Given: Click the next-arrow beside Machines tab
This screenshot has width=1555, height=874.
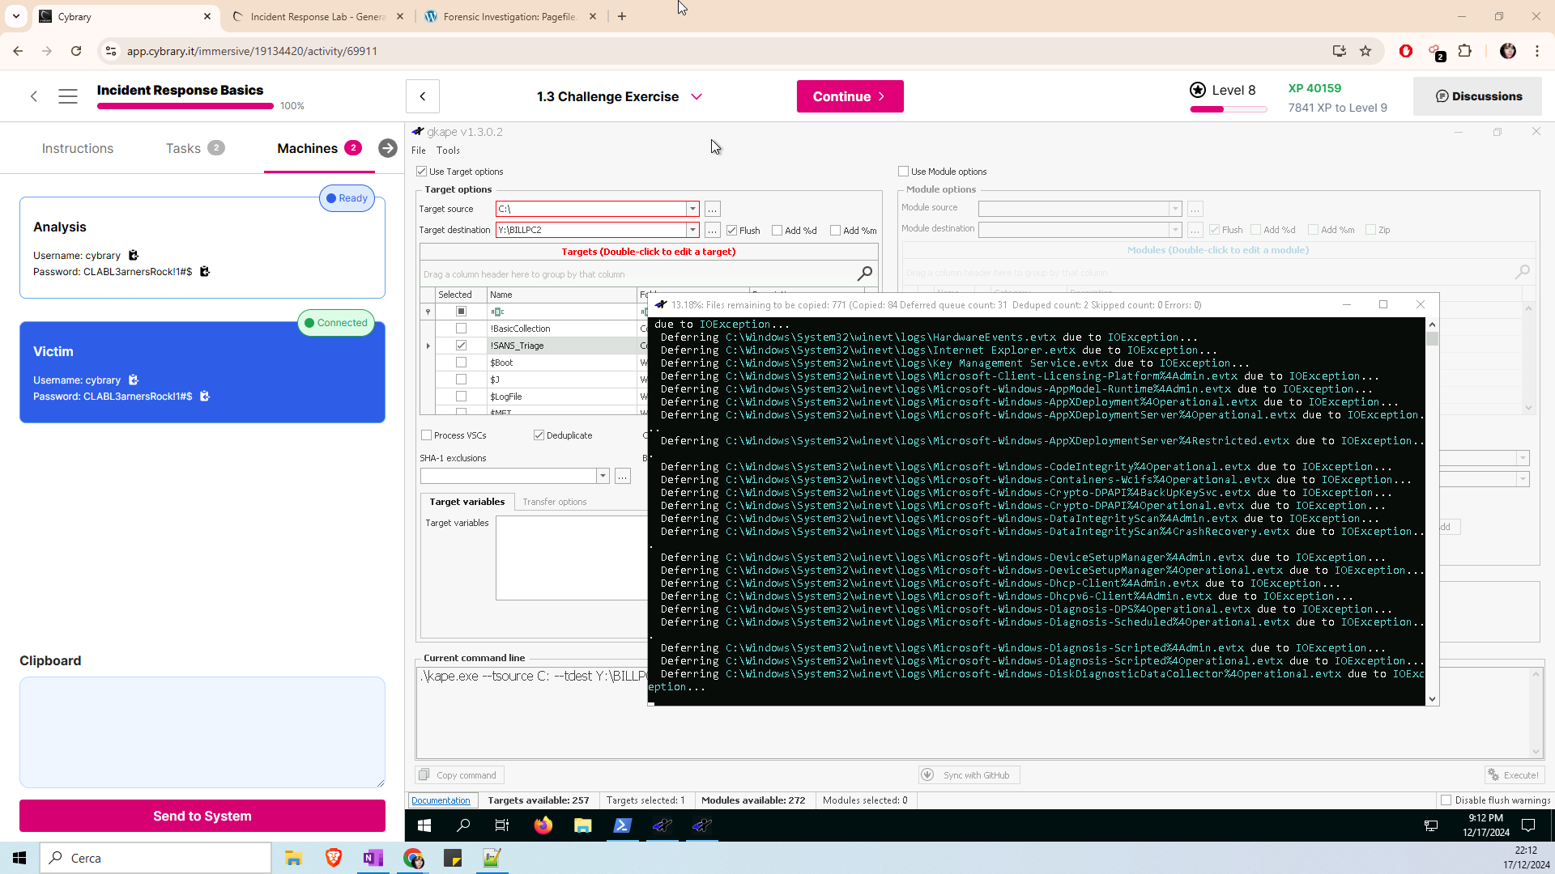Looking at the screenshot, I should 388,148.
